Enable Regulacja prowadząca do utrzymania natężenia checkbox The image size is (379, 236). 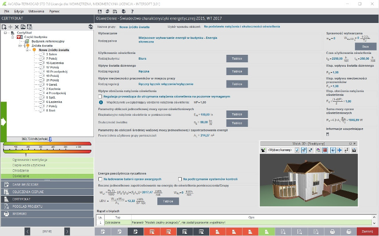point(100,96)
